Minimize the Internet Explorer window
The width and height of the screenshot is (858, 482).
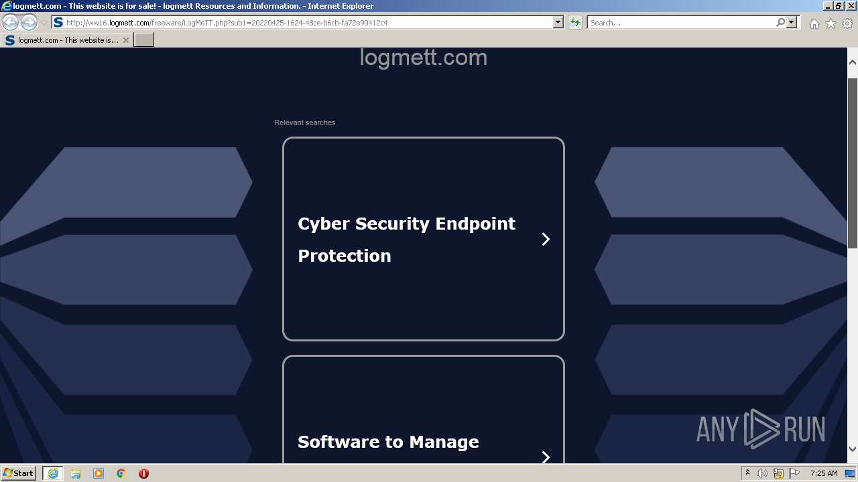(x=828, y=5)
